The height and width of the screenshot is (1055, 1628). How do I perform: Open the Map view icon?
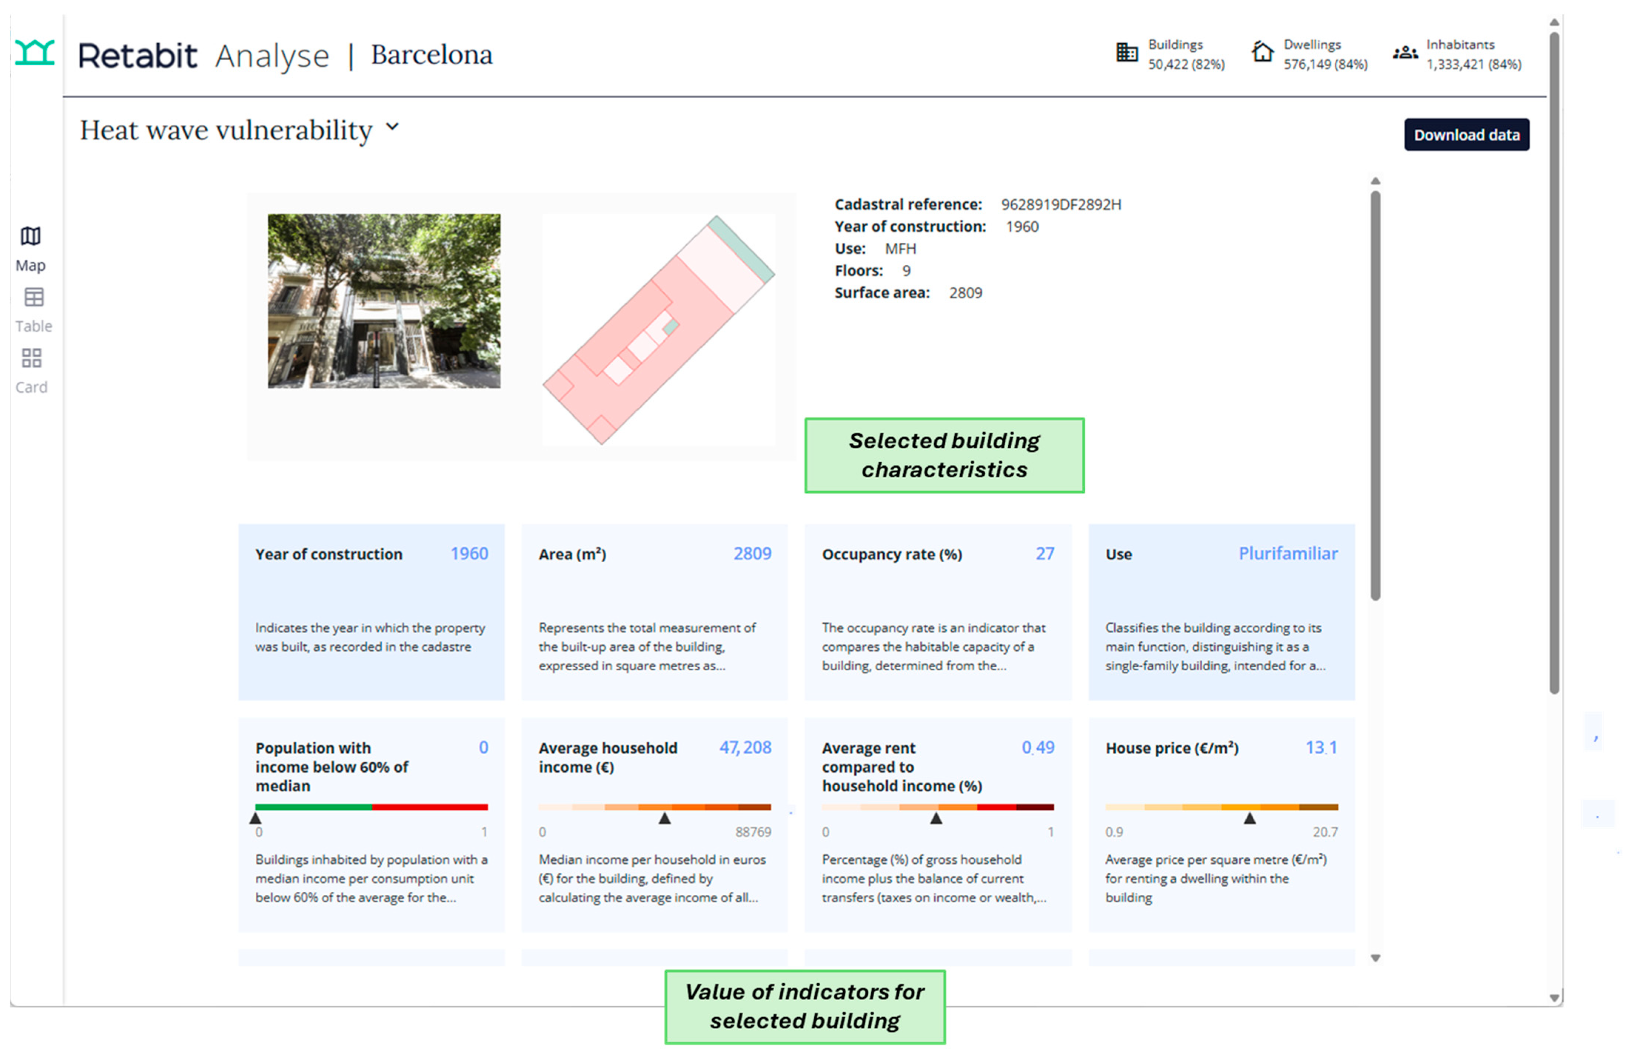(x=31, y=237)
